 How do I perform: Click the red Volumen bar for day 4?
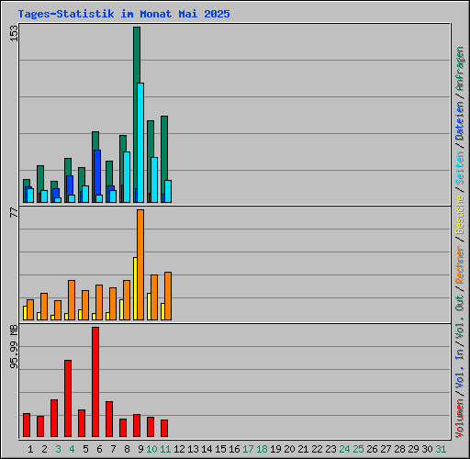pyautogui.click(x=68, y=398)
